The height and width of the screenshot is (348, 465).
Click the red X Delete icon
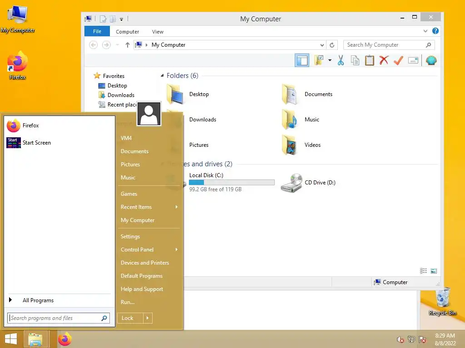pos(384,60)
